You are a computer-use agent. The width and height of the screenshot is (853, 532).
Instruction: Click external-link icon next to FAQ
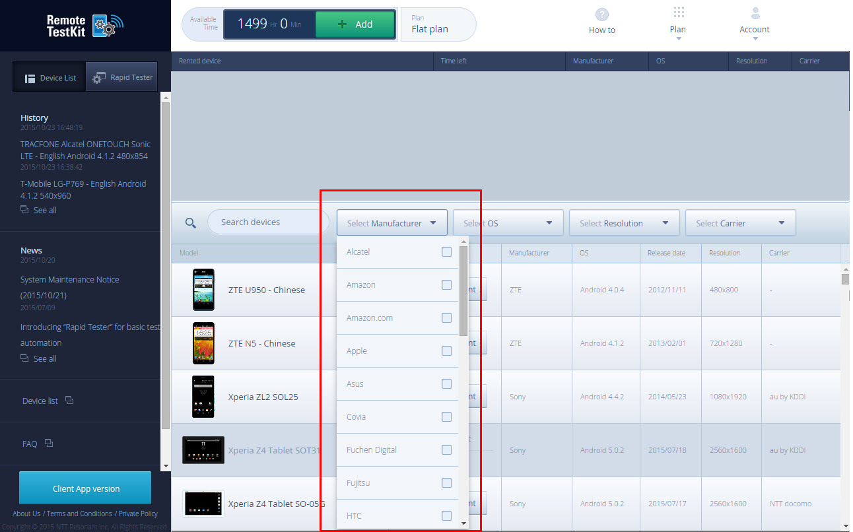tap(48, 444)
